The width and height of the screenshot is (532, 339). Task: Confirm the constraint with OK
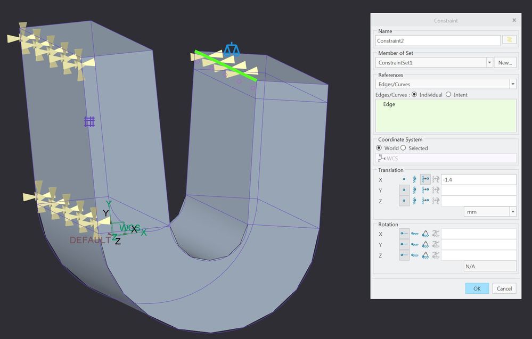(477, 288)
